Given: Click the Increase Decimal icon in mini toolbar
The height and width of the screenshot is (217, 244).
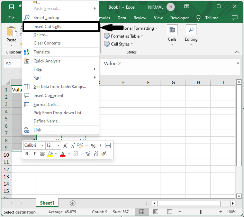Looking at the screenshot, I should (88, 154).
